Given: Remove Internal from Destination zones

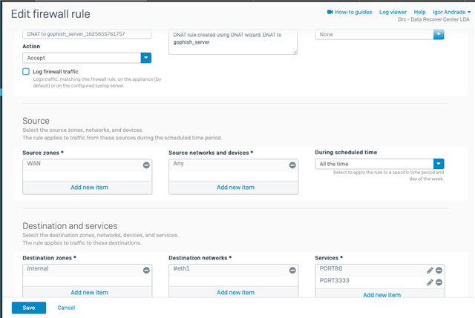Looking at the screenshot, I should 146,271.
